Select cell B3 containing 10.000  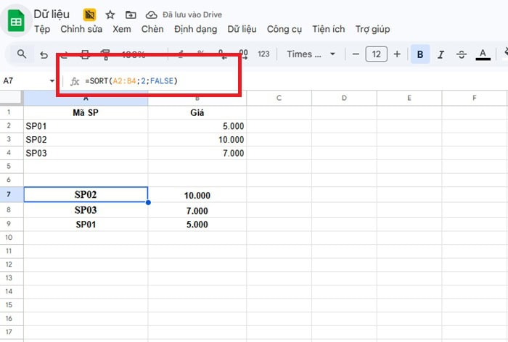click(197, 139)
